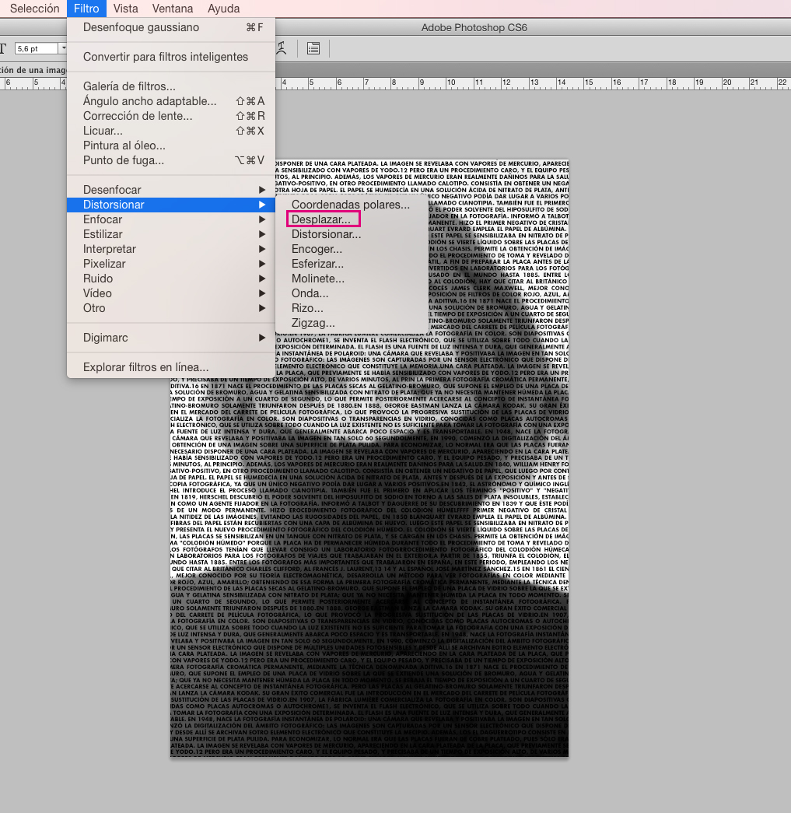This screenshot has height=813, width=791.
Task: Open the Ventana menu
Action: click(x=173, y=9)
